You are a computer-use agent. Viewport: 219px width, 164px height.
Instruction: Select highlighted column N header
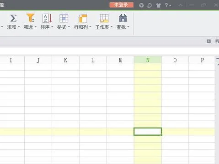[x=148, y=60]
